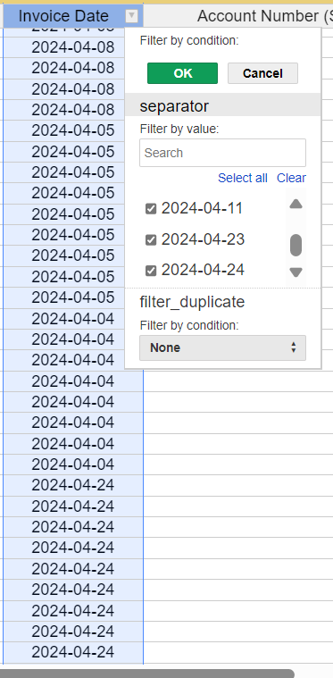
Task: Uncheck the 2024-04-24 checkbox
Action: tap(150, 271)
